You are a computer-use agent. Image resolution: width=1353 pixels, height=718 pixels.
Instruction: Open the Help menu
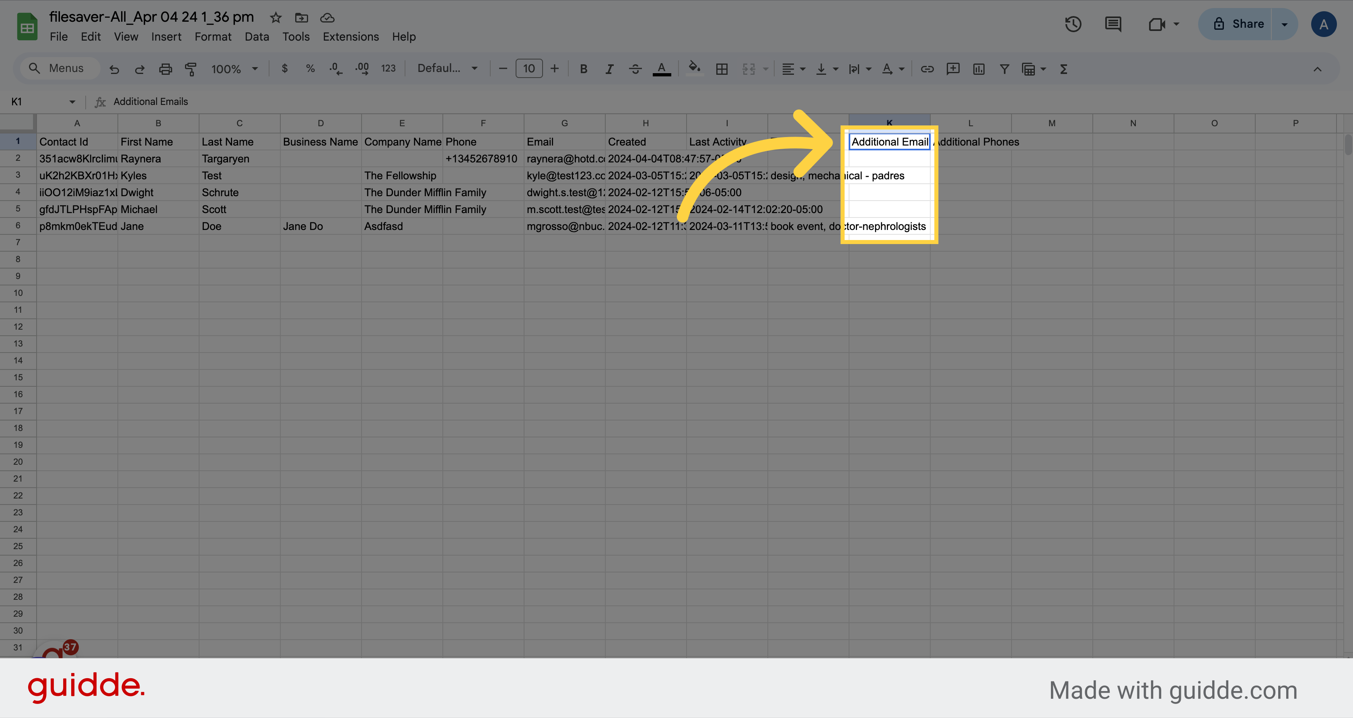click(403, 37)
